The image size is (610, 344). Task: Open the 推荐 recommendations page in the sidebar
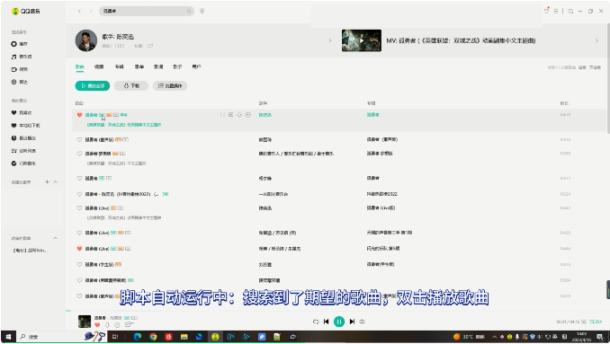coord(20,44)
